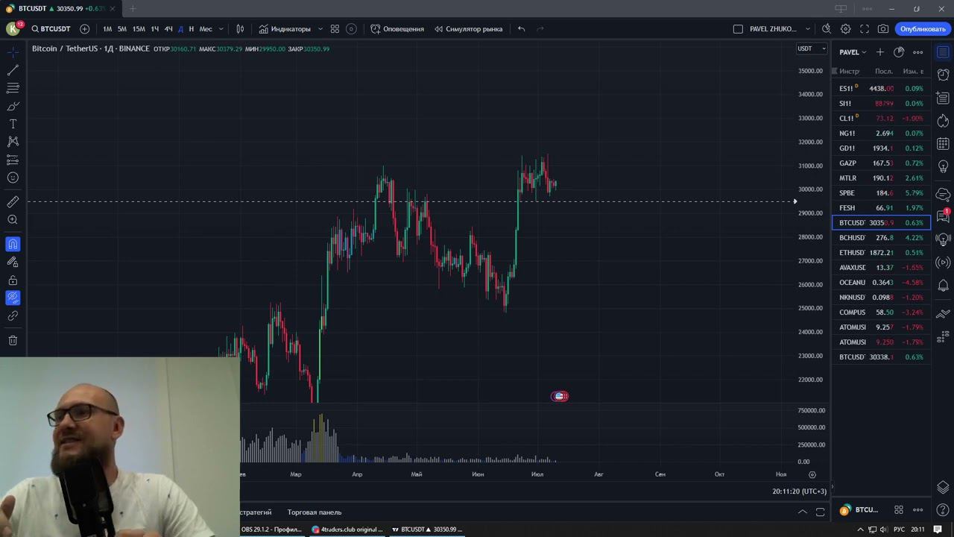Expand the favorite indicators dropdown arrow

tap(320, 29)
